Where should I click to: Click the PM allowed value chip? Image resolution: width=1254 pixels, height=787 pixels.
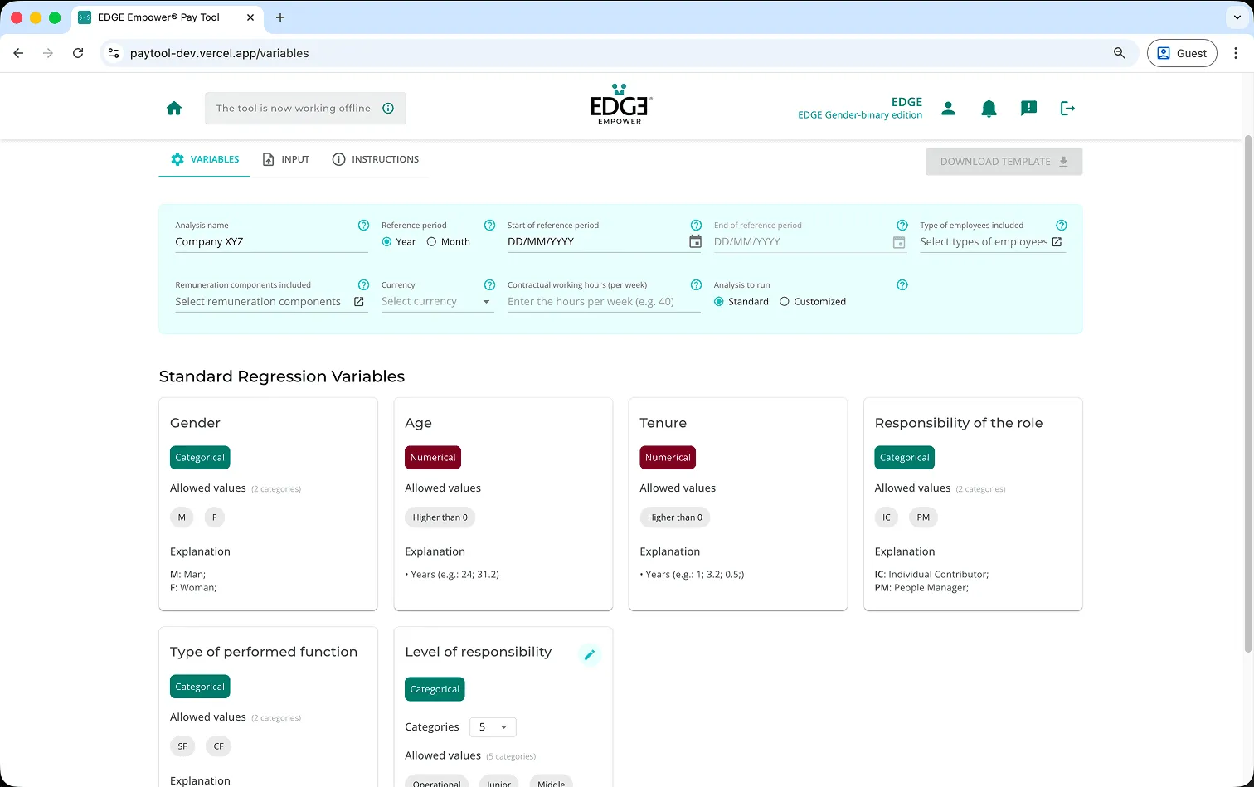point(923,517)
